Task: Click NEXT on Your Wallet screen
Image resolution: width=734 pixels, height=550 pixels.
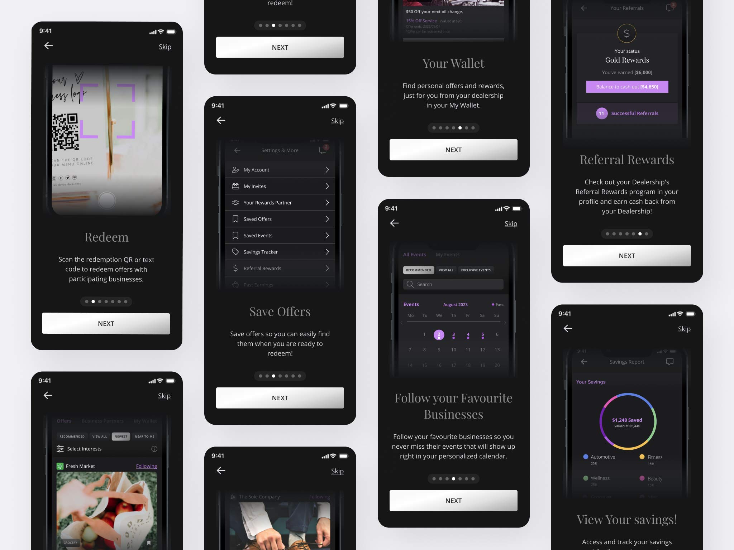Action: pyautogui.click(x=453, y=149)
